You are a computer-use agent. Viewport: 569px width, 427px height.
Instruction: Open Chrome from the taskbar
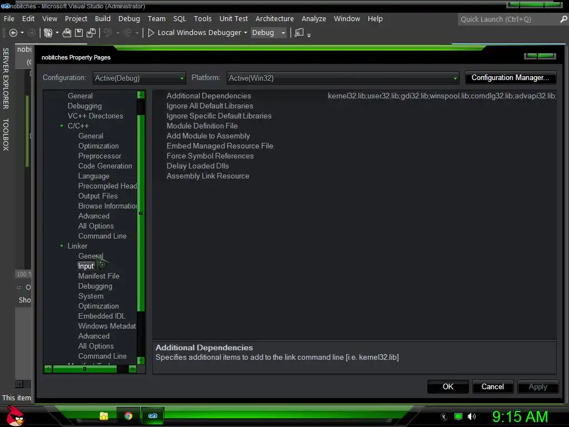(x=128, y=416)
